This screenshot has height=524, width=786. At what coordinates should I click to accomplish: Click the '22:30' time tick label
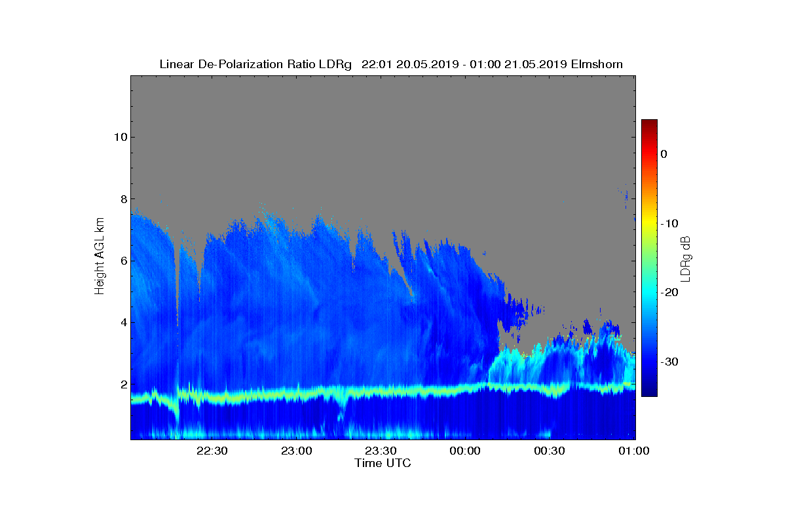(212, 451)
